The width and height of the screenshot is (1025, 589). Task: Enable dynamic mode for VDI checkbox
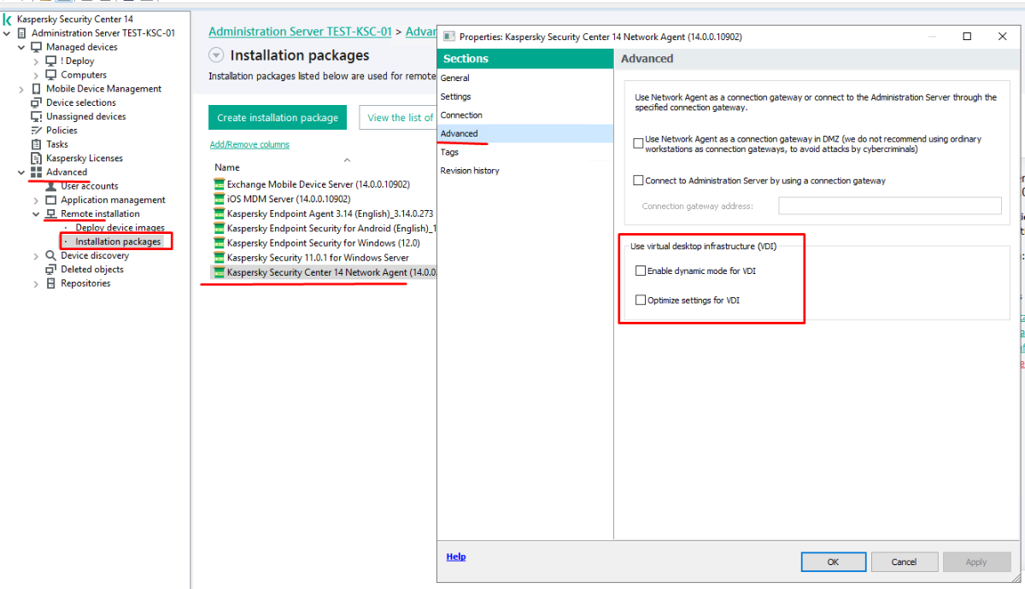click(641, 271)
